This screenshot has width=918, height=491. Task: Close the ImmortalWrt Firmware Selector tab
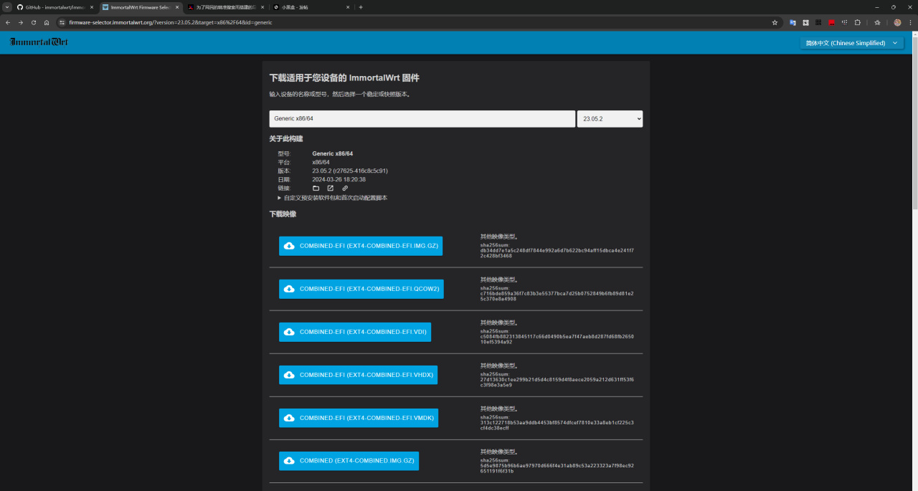click(177, 7)
